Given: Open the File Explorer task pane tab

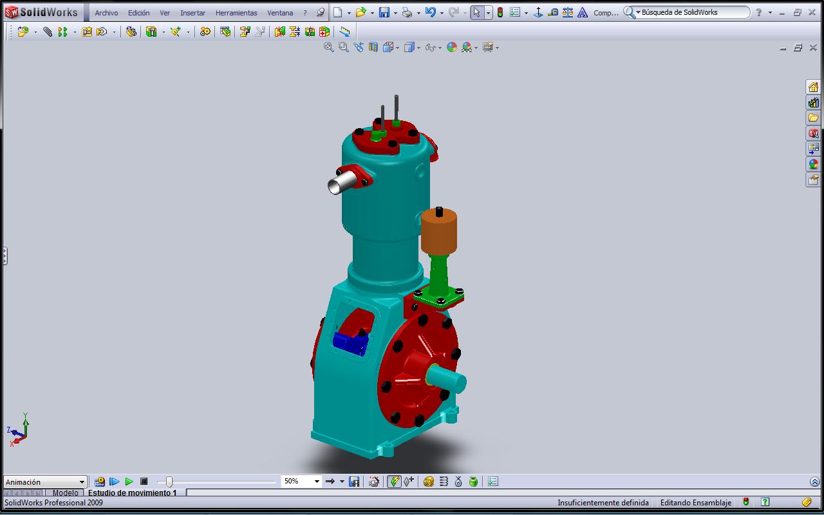Looking at the screenshot, I should pos(813,118).
